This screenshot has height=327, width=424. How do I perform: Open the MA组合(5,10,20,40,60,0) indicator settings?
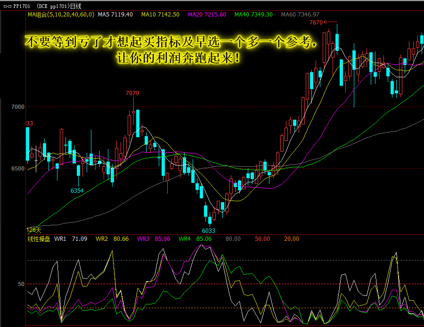click(x=61, y=15)
